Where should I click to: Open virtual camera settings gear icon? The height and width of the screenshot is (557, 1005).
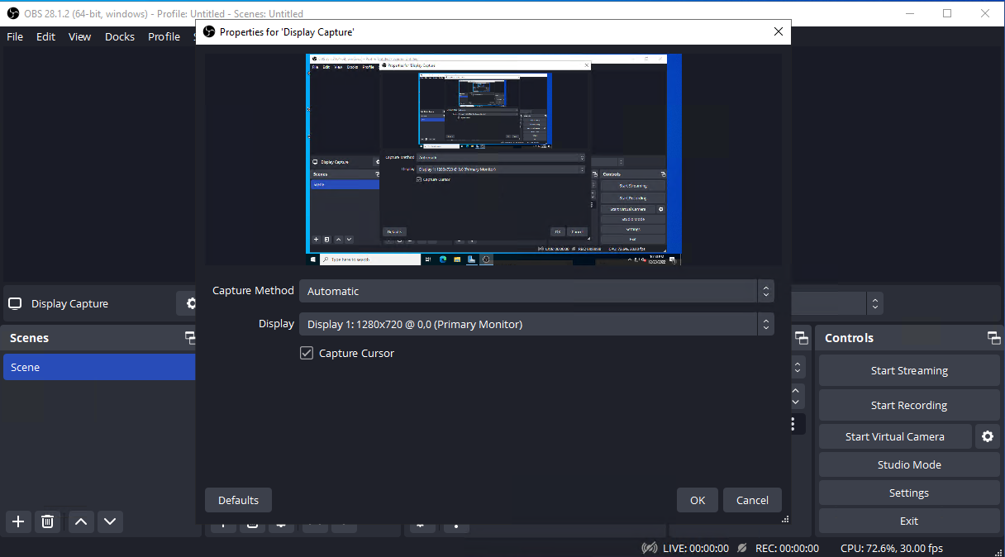point(987,436)
